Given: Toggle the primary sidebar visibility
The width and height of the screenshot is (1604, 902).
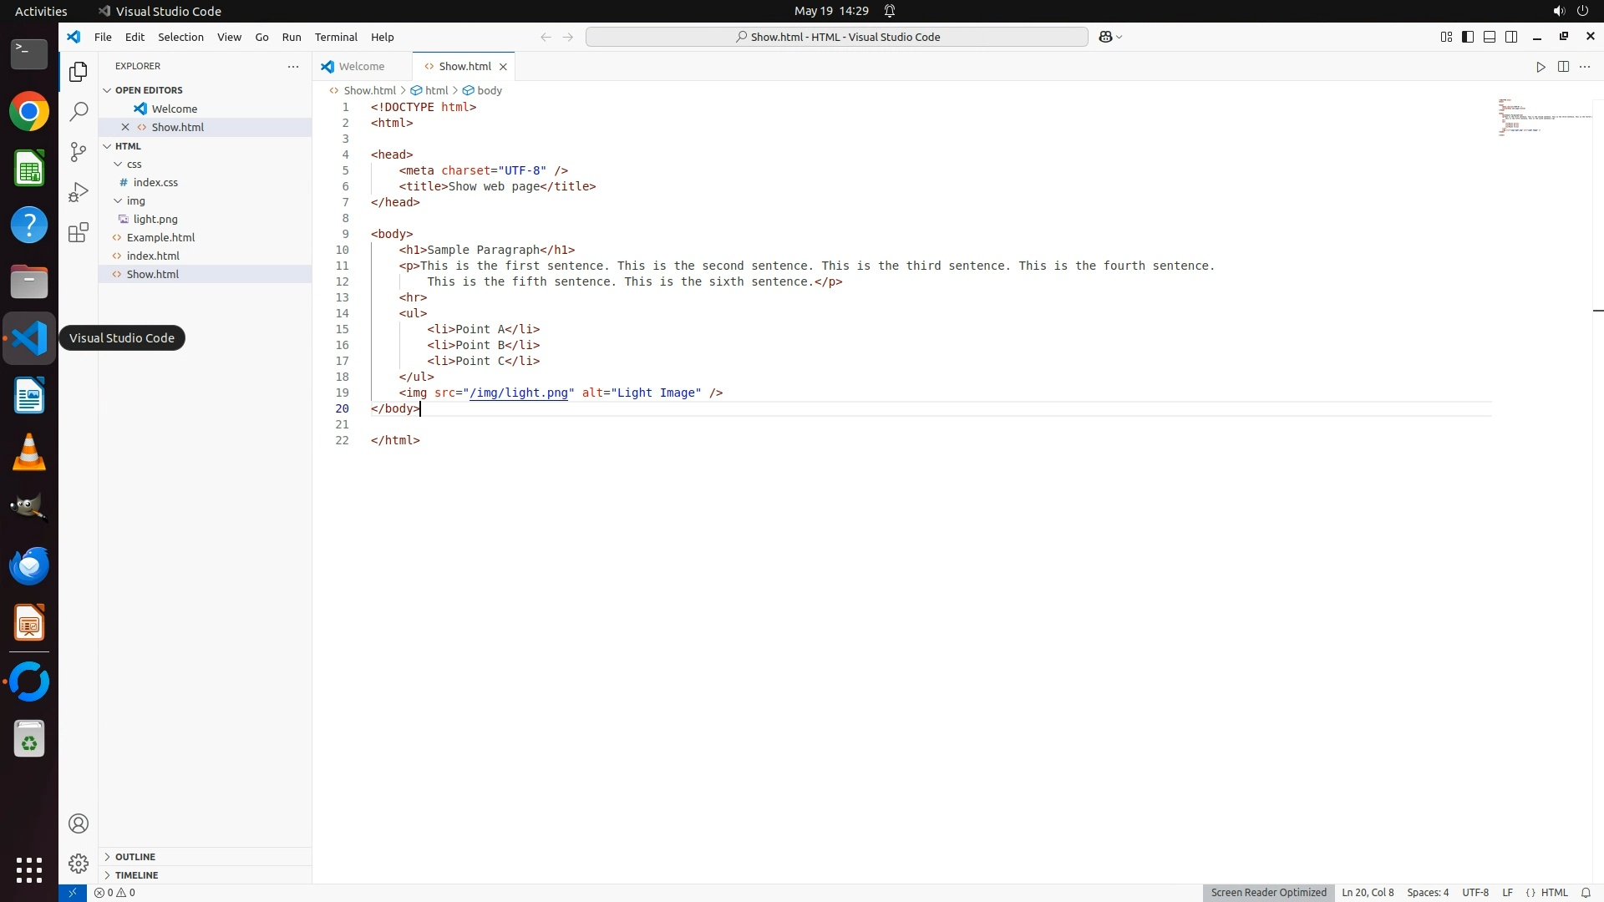Looking at the screenshot, I should point(1468,37).
